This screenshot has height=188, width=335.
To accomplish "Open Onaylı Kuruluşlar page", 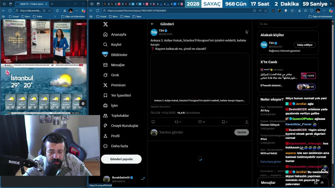I will pyautogui.click(x=121, y=126).
